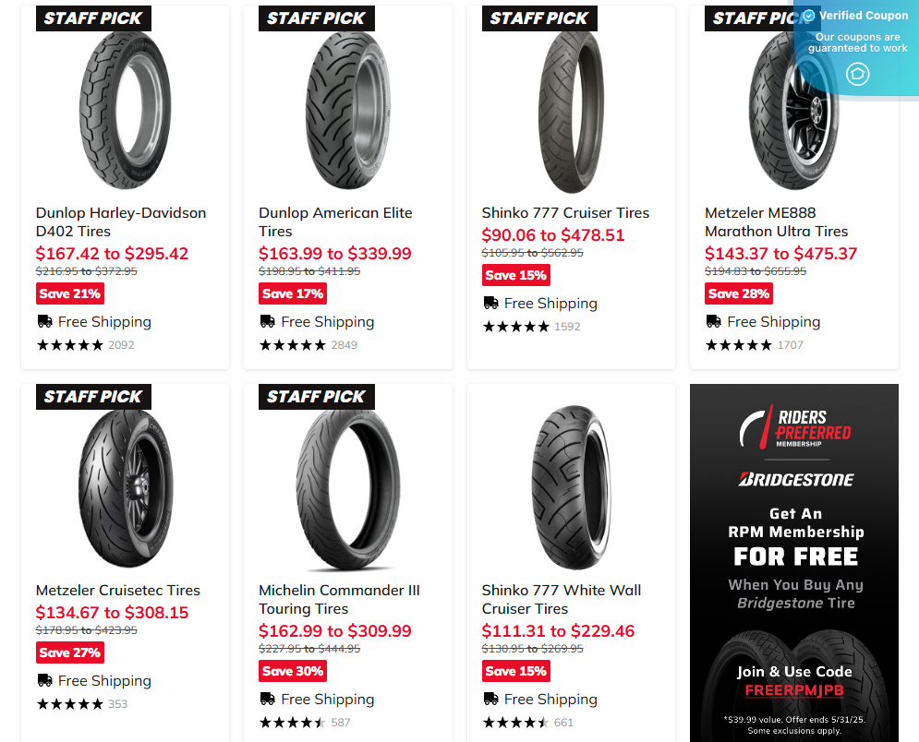Click the Staff Pick label on Dunlop American Elite
Screen dimensions: 919x742
(317, 18)
